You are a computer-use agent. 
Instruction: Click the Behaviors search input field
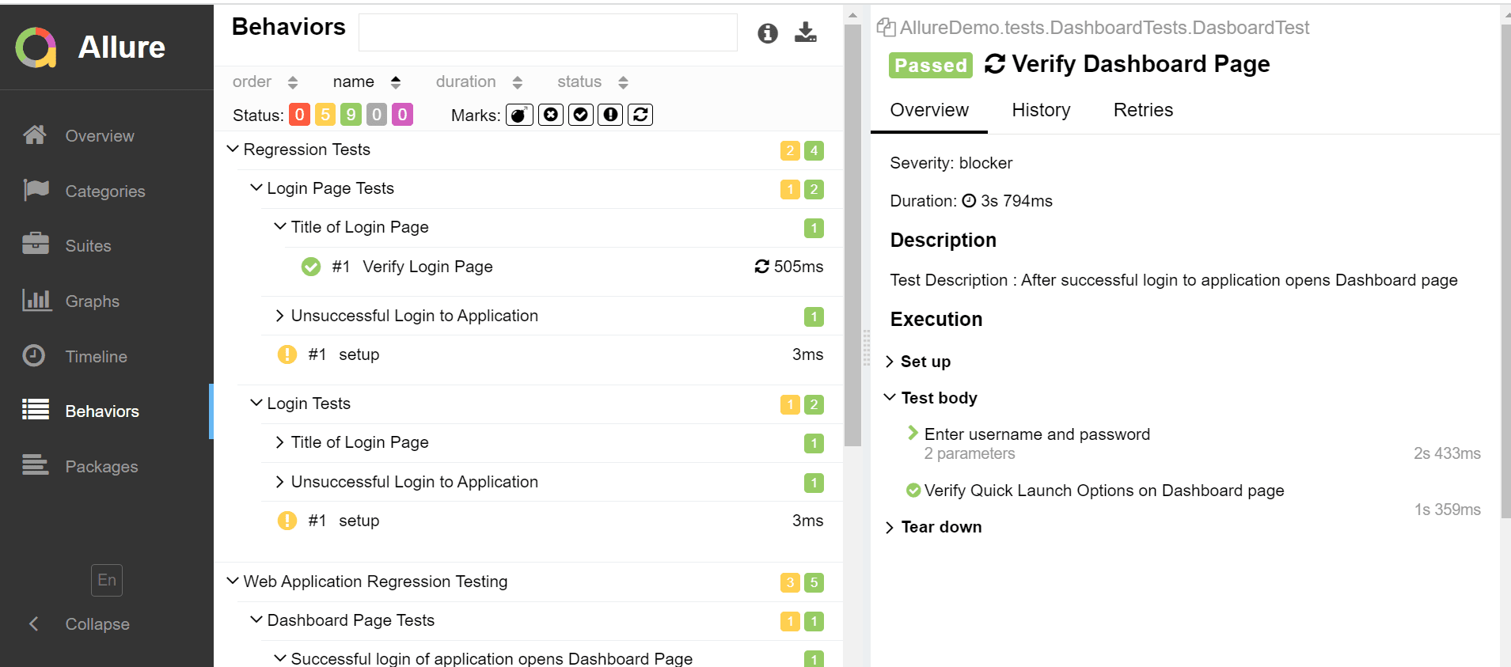pos(548,32)
